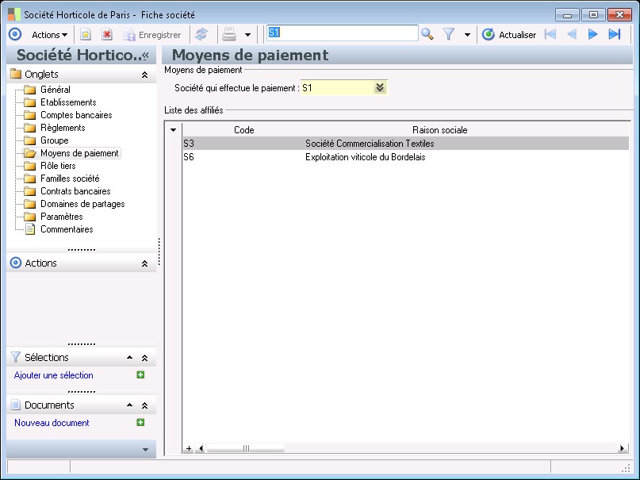Click the Ajouter une sélection link
This screenshot has width=640, height=480.
[53, 375]
